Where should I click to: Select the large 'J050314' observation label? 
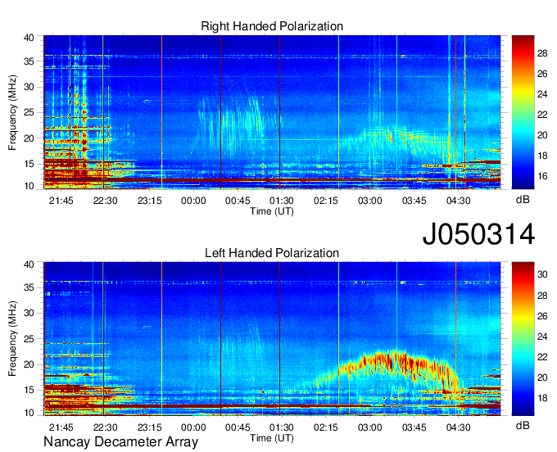click(478, 234)
